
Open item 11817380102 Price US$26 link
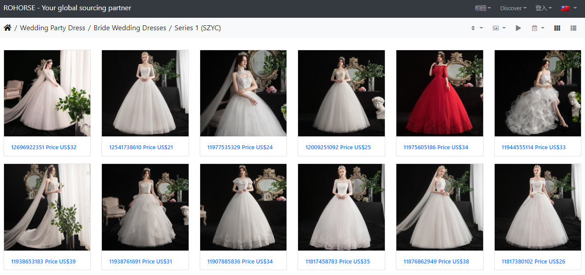[x=533, y=261]
